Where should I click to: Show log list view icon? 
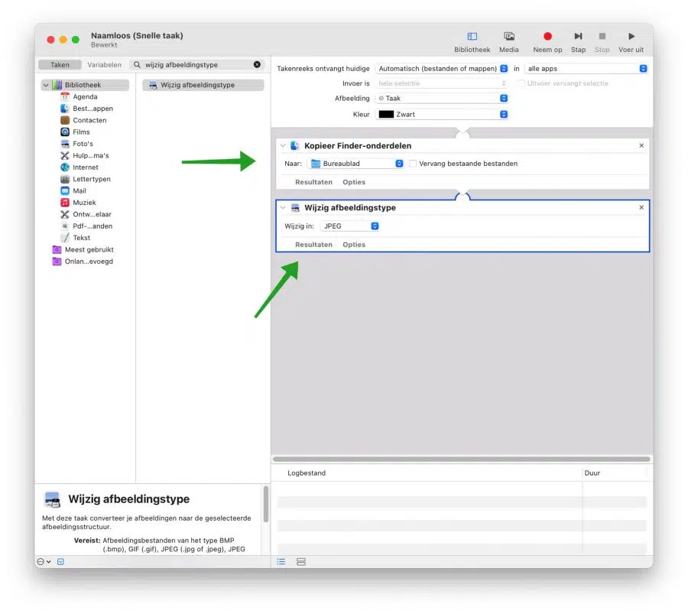pos(281,562)
